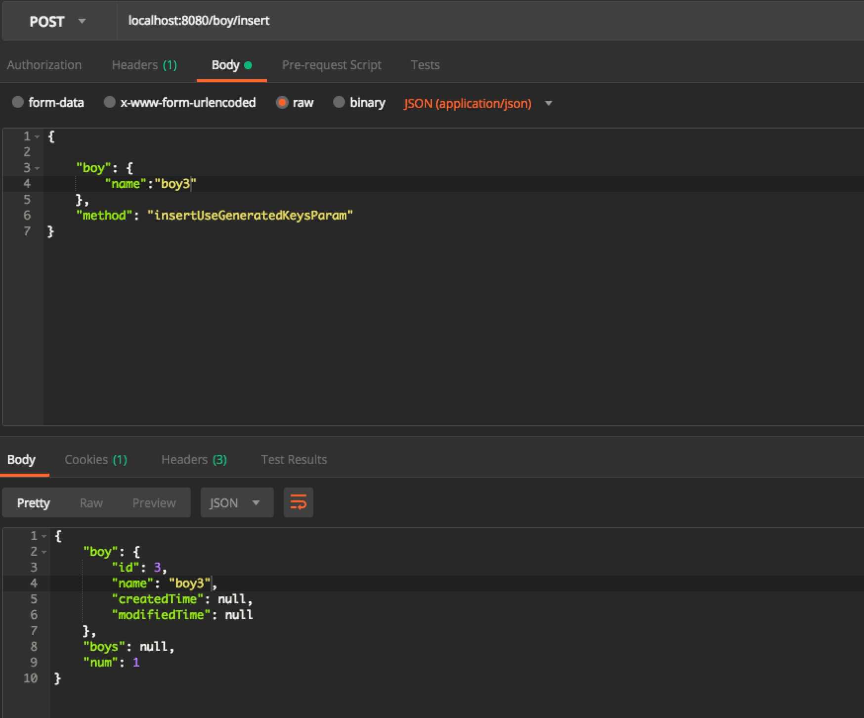864x718 pixels.
Task: Collapse response line 1 fold arrow
Action: 44,536
